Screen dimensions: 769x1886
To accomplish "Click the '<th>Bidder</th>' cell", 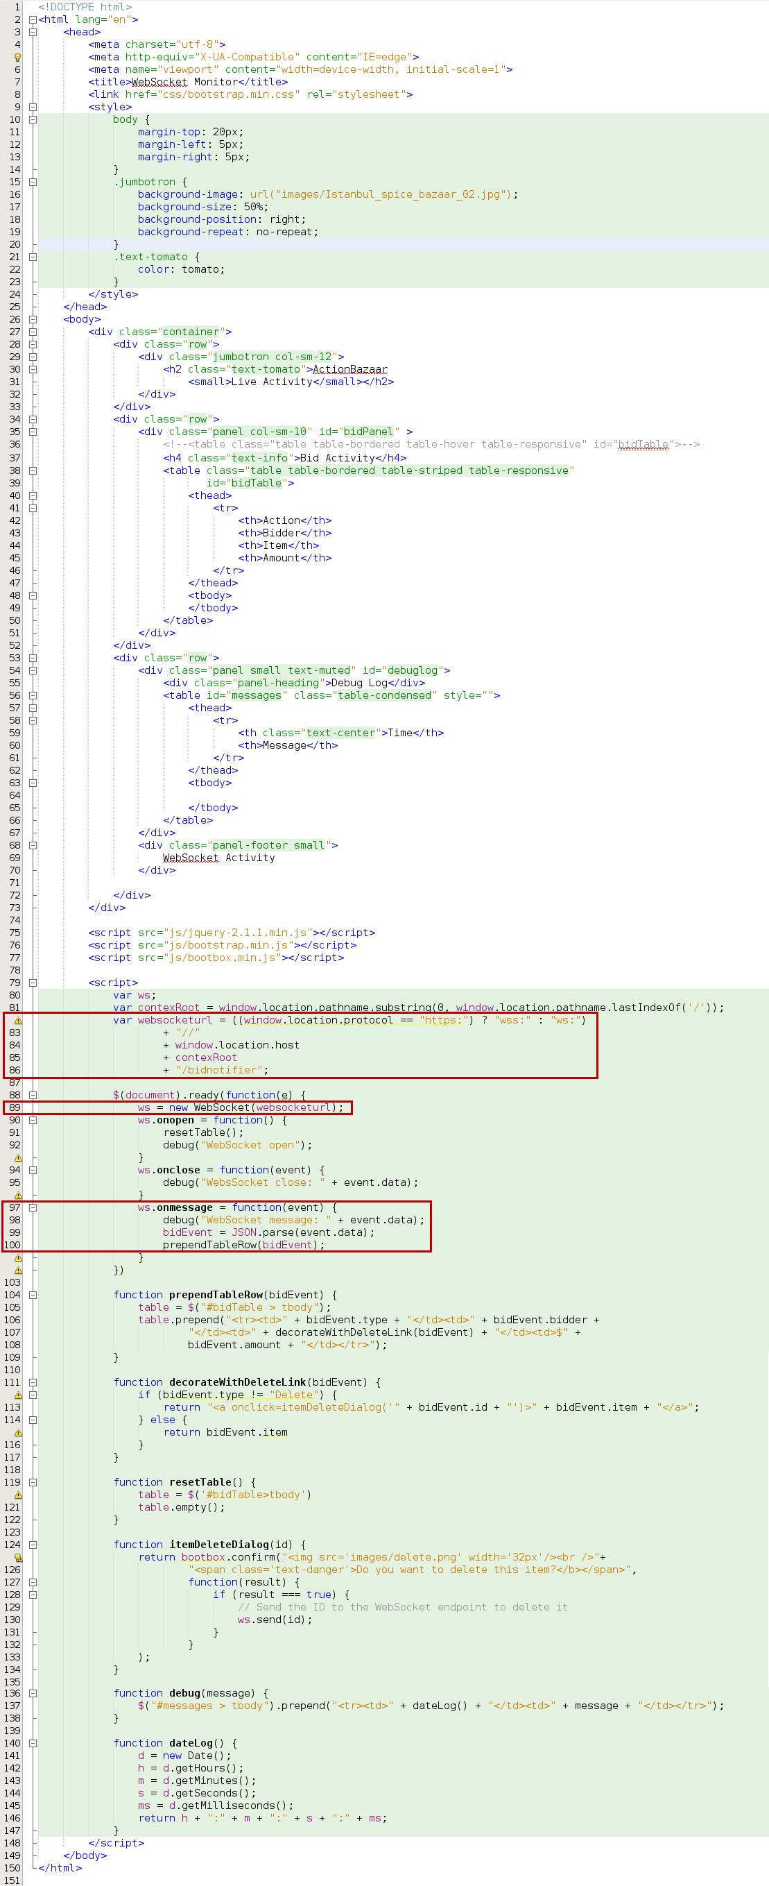I will pos(284,533).
